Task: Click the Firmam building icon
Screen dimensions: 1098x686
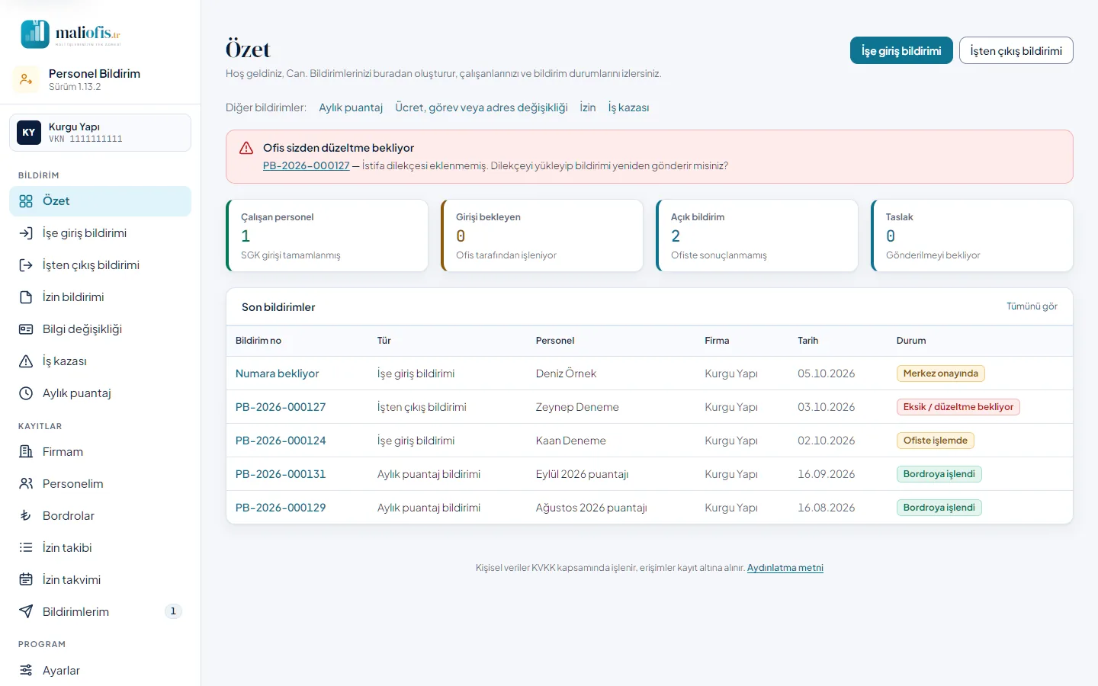Action: [26, 452]
